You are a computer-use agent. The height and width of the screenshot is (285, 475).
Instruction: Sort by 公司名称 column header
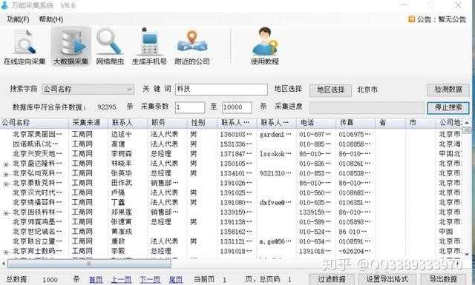point(35,123)
